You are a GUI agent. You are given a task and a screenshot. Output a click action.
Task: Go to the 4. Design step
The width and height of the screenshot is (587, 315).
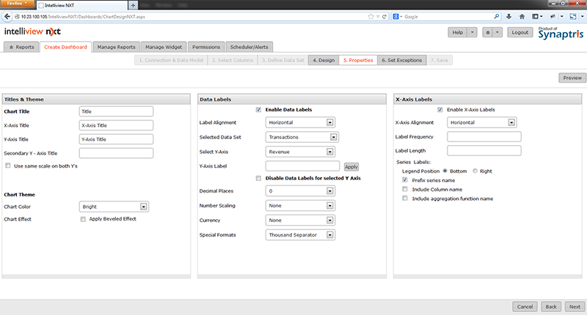(323, 60)
